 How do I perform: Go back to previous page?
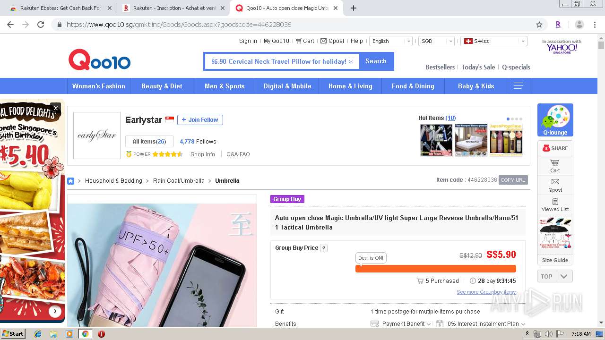10,25
